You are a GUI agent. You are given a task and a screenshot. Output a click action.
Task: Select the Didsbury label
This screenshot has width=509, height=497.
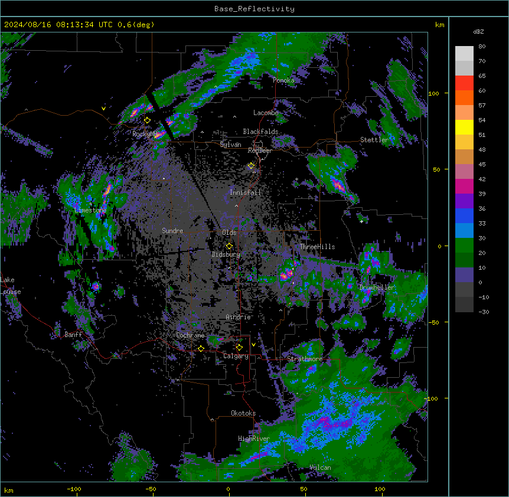226,254
